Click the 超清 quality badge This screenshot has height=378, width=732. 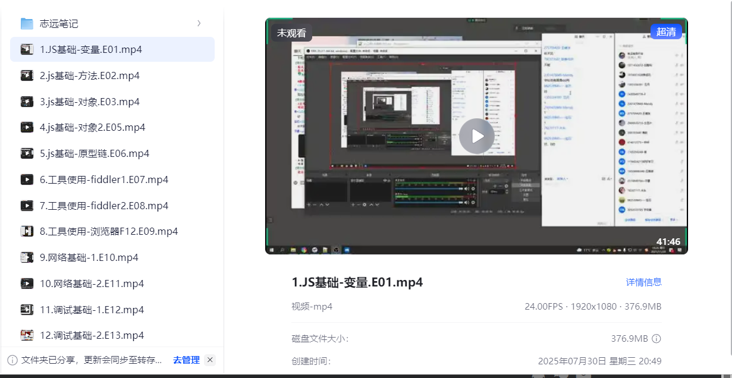(666, 32)
